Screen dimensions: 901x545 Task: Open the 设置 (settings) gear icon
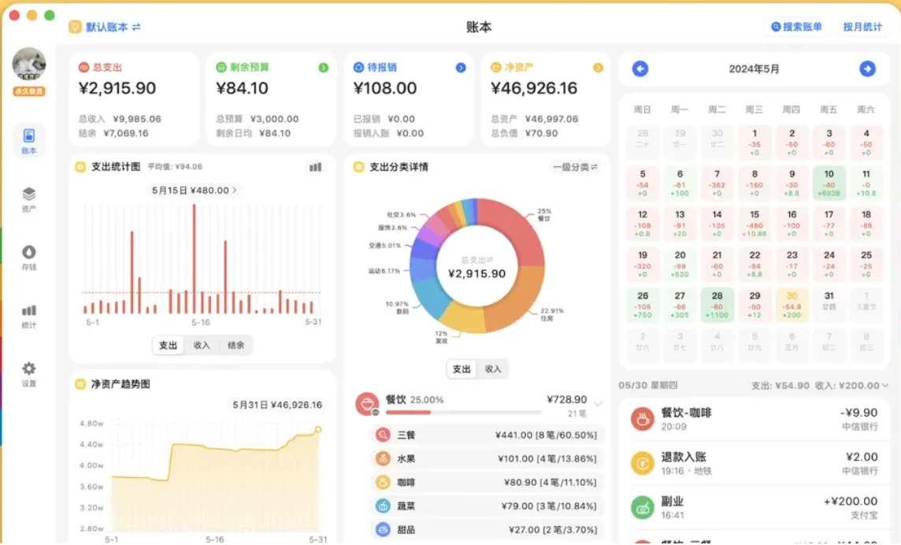[29, 373]
